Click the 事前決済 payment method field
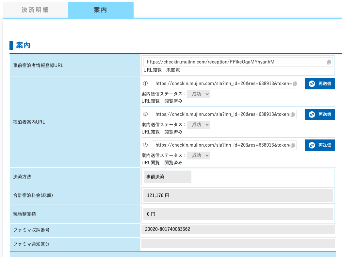This screenshot has width=342, height=257. coord(168,177)
